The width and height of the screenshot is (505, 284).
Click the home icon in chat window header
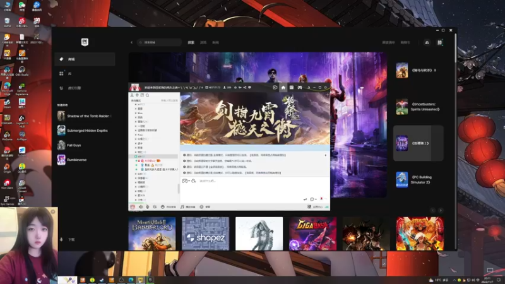[x=283, y=87]
